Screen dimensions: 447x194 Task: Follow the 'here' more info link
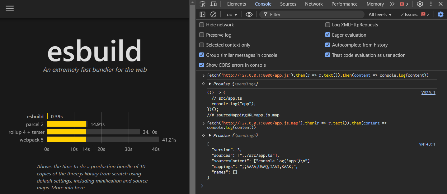click(79, 188)
